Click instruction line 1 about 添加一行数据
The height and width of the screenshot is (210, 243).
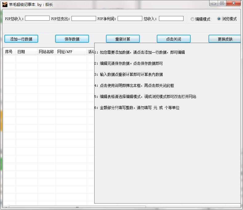pyautogui.click(x=140, y=52)
